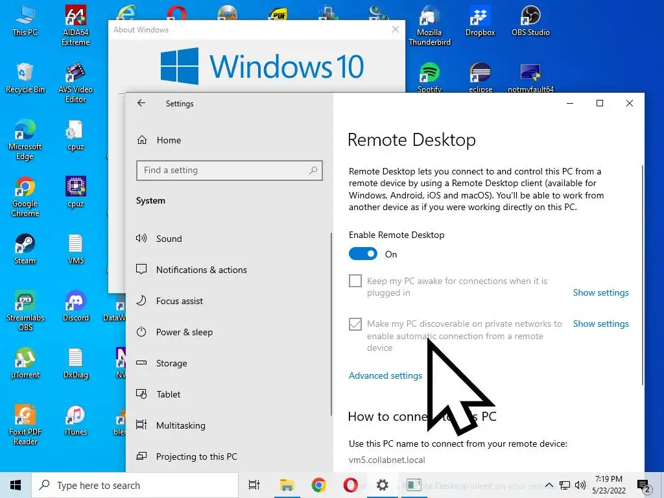Image resolution: width=664 pixels, height=498 pixels.
Task: Click the Settings back arrow
Action: point(141,103)
